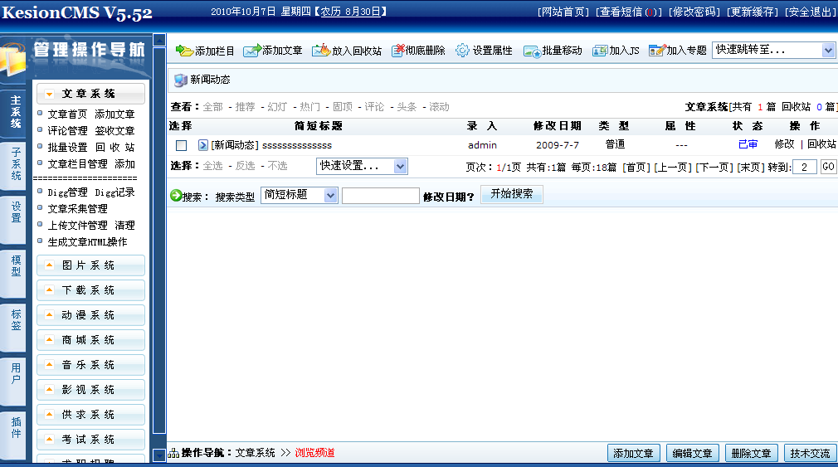Open the 查看短信 link

pyautogui.click(x=629, y=12)
